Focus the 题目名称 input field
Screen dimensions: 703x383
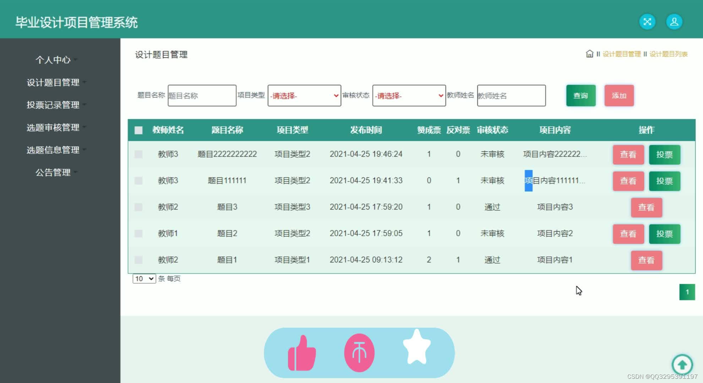click(202, 95)
